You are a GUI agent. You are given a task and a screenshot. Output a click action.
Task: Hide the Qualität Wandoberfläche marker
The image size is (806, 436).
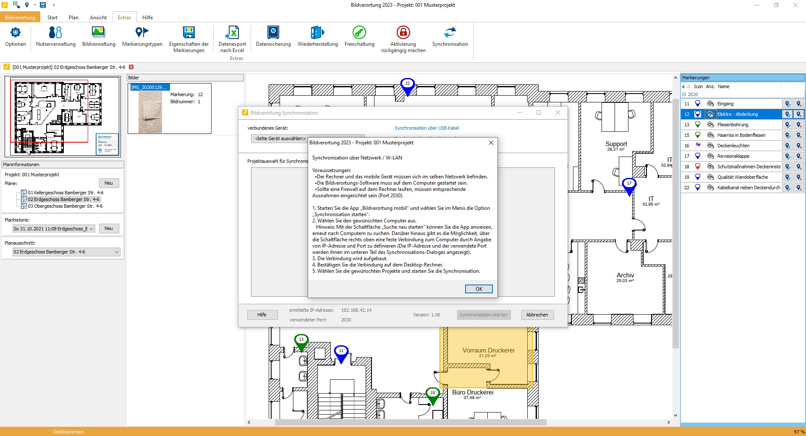(710, 177)
